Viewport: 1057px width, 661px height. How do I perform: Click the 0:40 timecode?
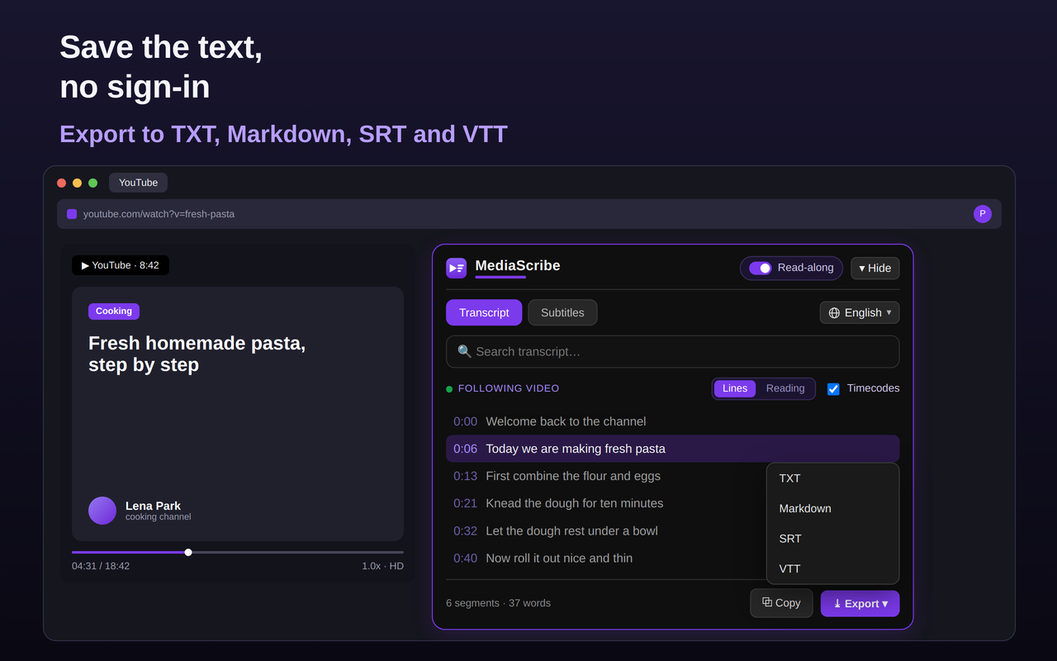coord(465,558)
